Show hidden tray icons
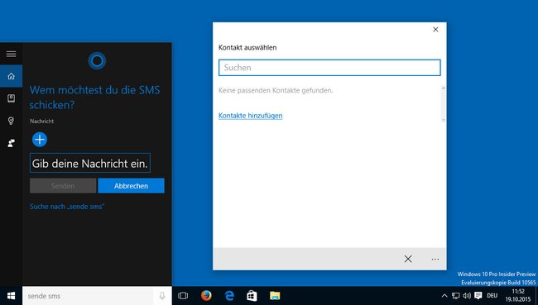This screenshot has height=305, width=538. tap(444, 295)
